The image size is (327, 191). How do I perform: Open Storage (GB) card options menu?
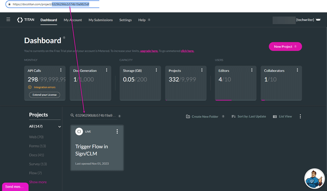click(156, 70)
